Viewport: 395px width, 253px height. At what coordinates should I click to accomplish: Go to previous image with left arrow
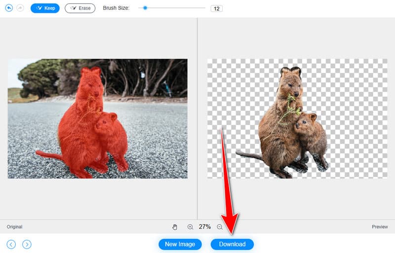click(11, 244)
